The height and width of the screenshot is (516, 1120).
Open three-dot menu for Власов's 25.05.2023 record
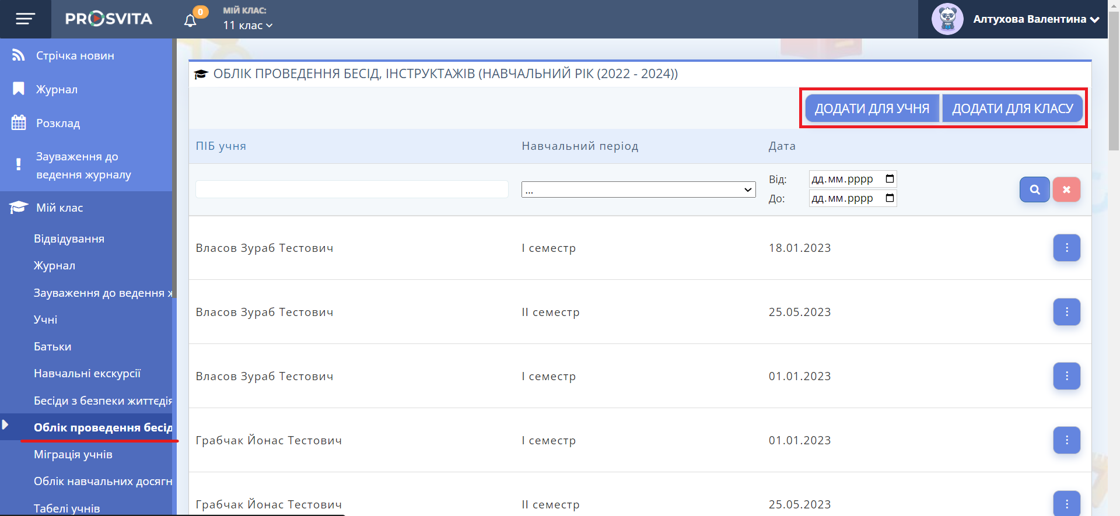tap(1066, 312)
